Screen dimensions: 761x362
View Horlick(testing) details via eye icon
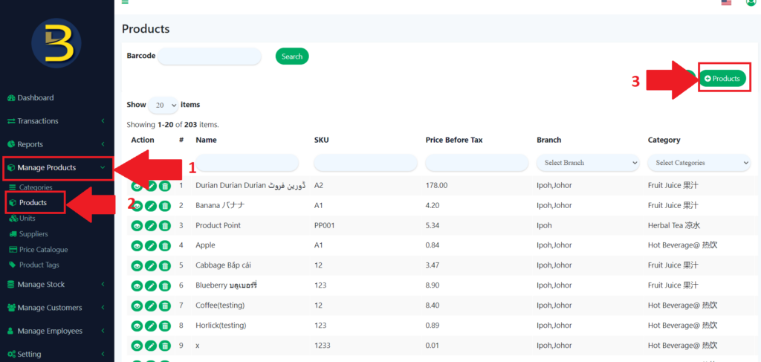point(137,326)
